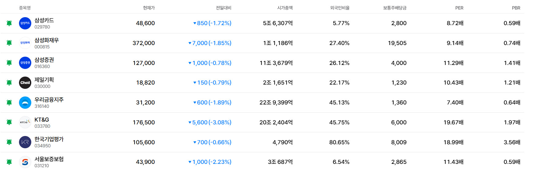
Task: Click the 삼성증권 logo icon
Action: [25, 63]
